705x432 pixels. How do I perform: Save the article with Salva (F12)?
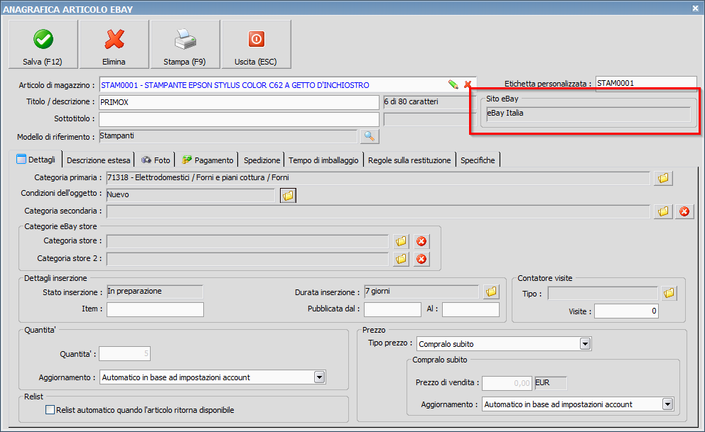click(43, 45)
